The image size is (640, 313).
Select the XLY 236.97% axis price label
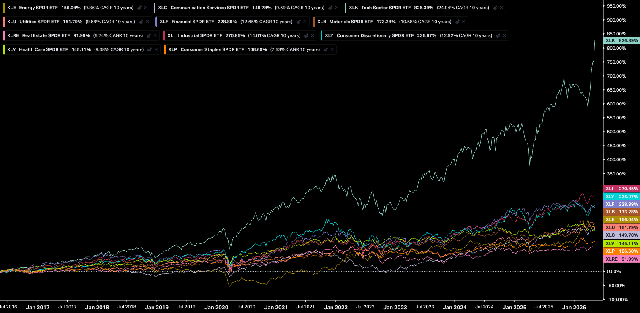(x=622, y=197)
